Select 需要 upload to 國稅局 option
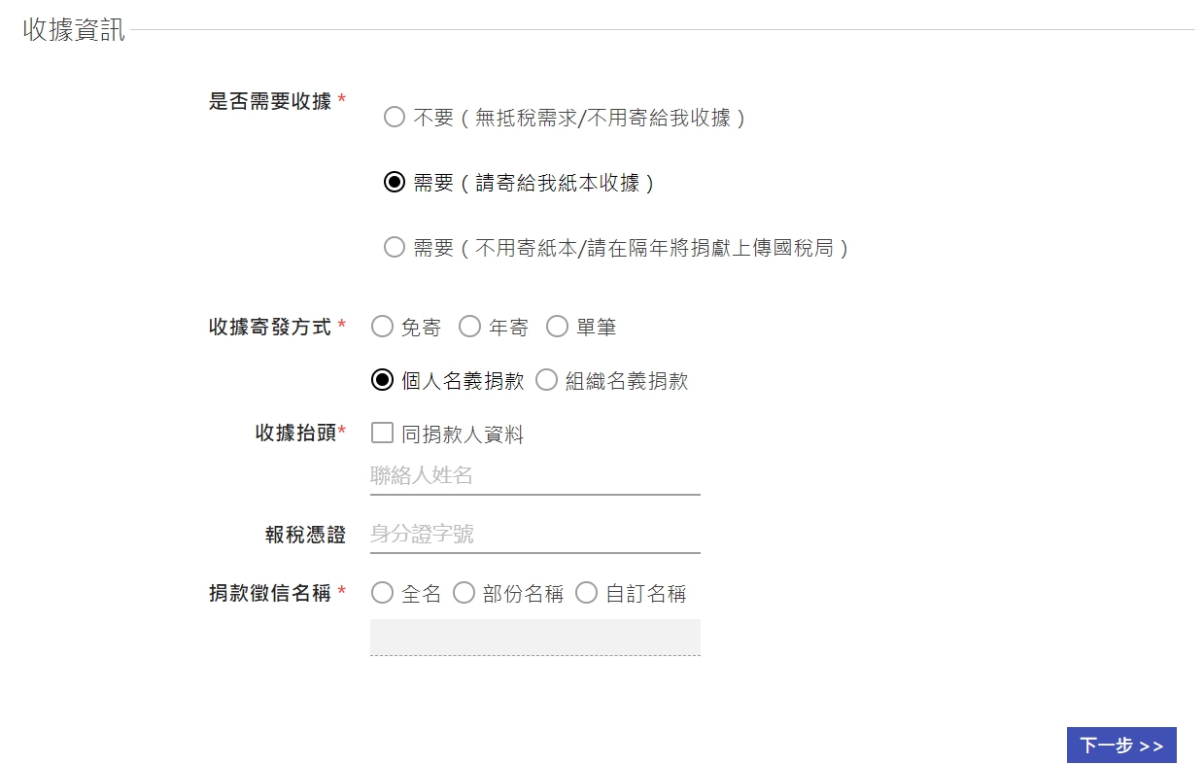Screen dimensions: 1204x764 [394, 248]
